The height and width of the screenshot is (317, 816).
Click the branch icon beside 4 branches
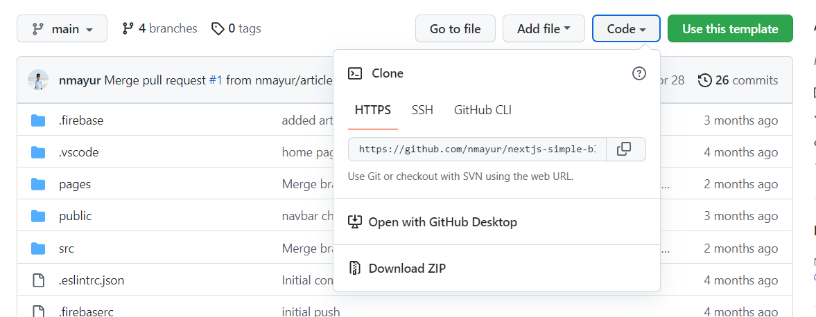coord(128,28)
